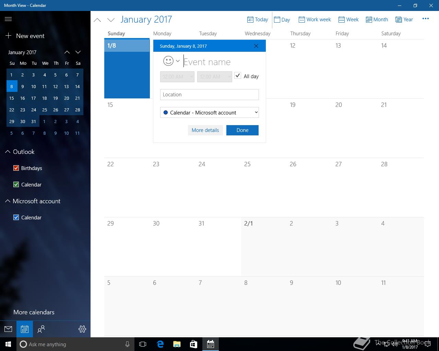Viewport: 439px width, 351px height.
Task: Click Calendar app icon on taskbar
Action: 210,344
